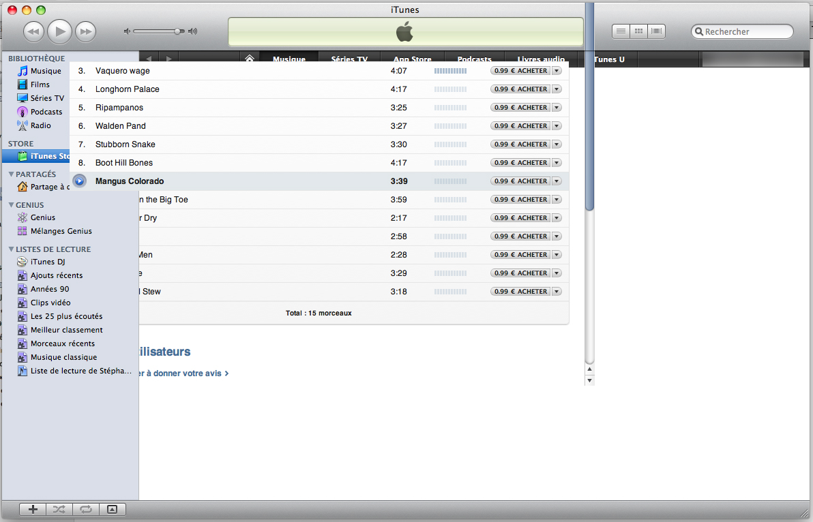Collapse the LISTES DE LECTURE section
Image resolution: width=813 pixels, height=522 pixels.
[12, 249]
